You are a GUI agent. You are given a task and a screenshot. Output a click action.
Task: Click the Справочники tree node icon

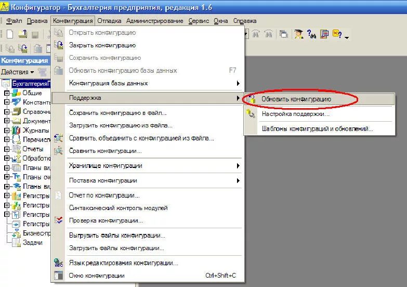point(17,111)
